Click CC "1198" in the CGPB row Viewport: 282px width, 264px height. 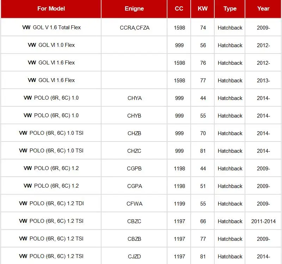tap(179, 169)
